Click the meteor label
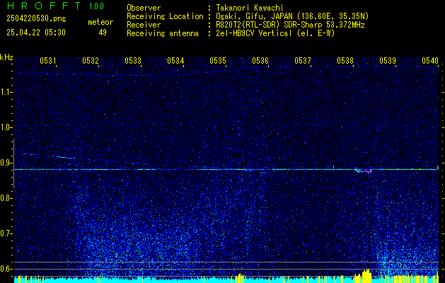 coord(100,22)
